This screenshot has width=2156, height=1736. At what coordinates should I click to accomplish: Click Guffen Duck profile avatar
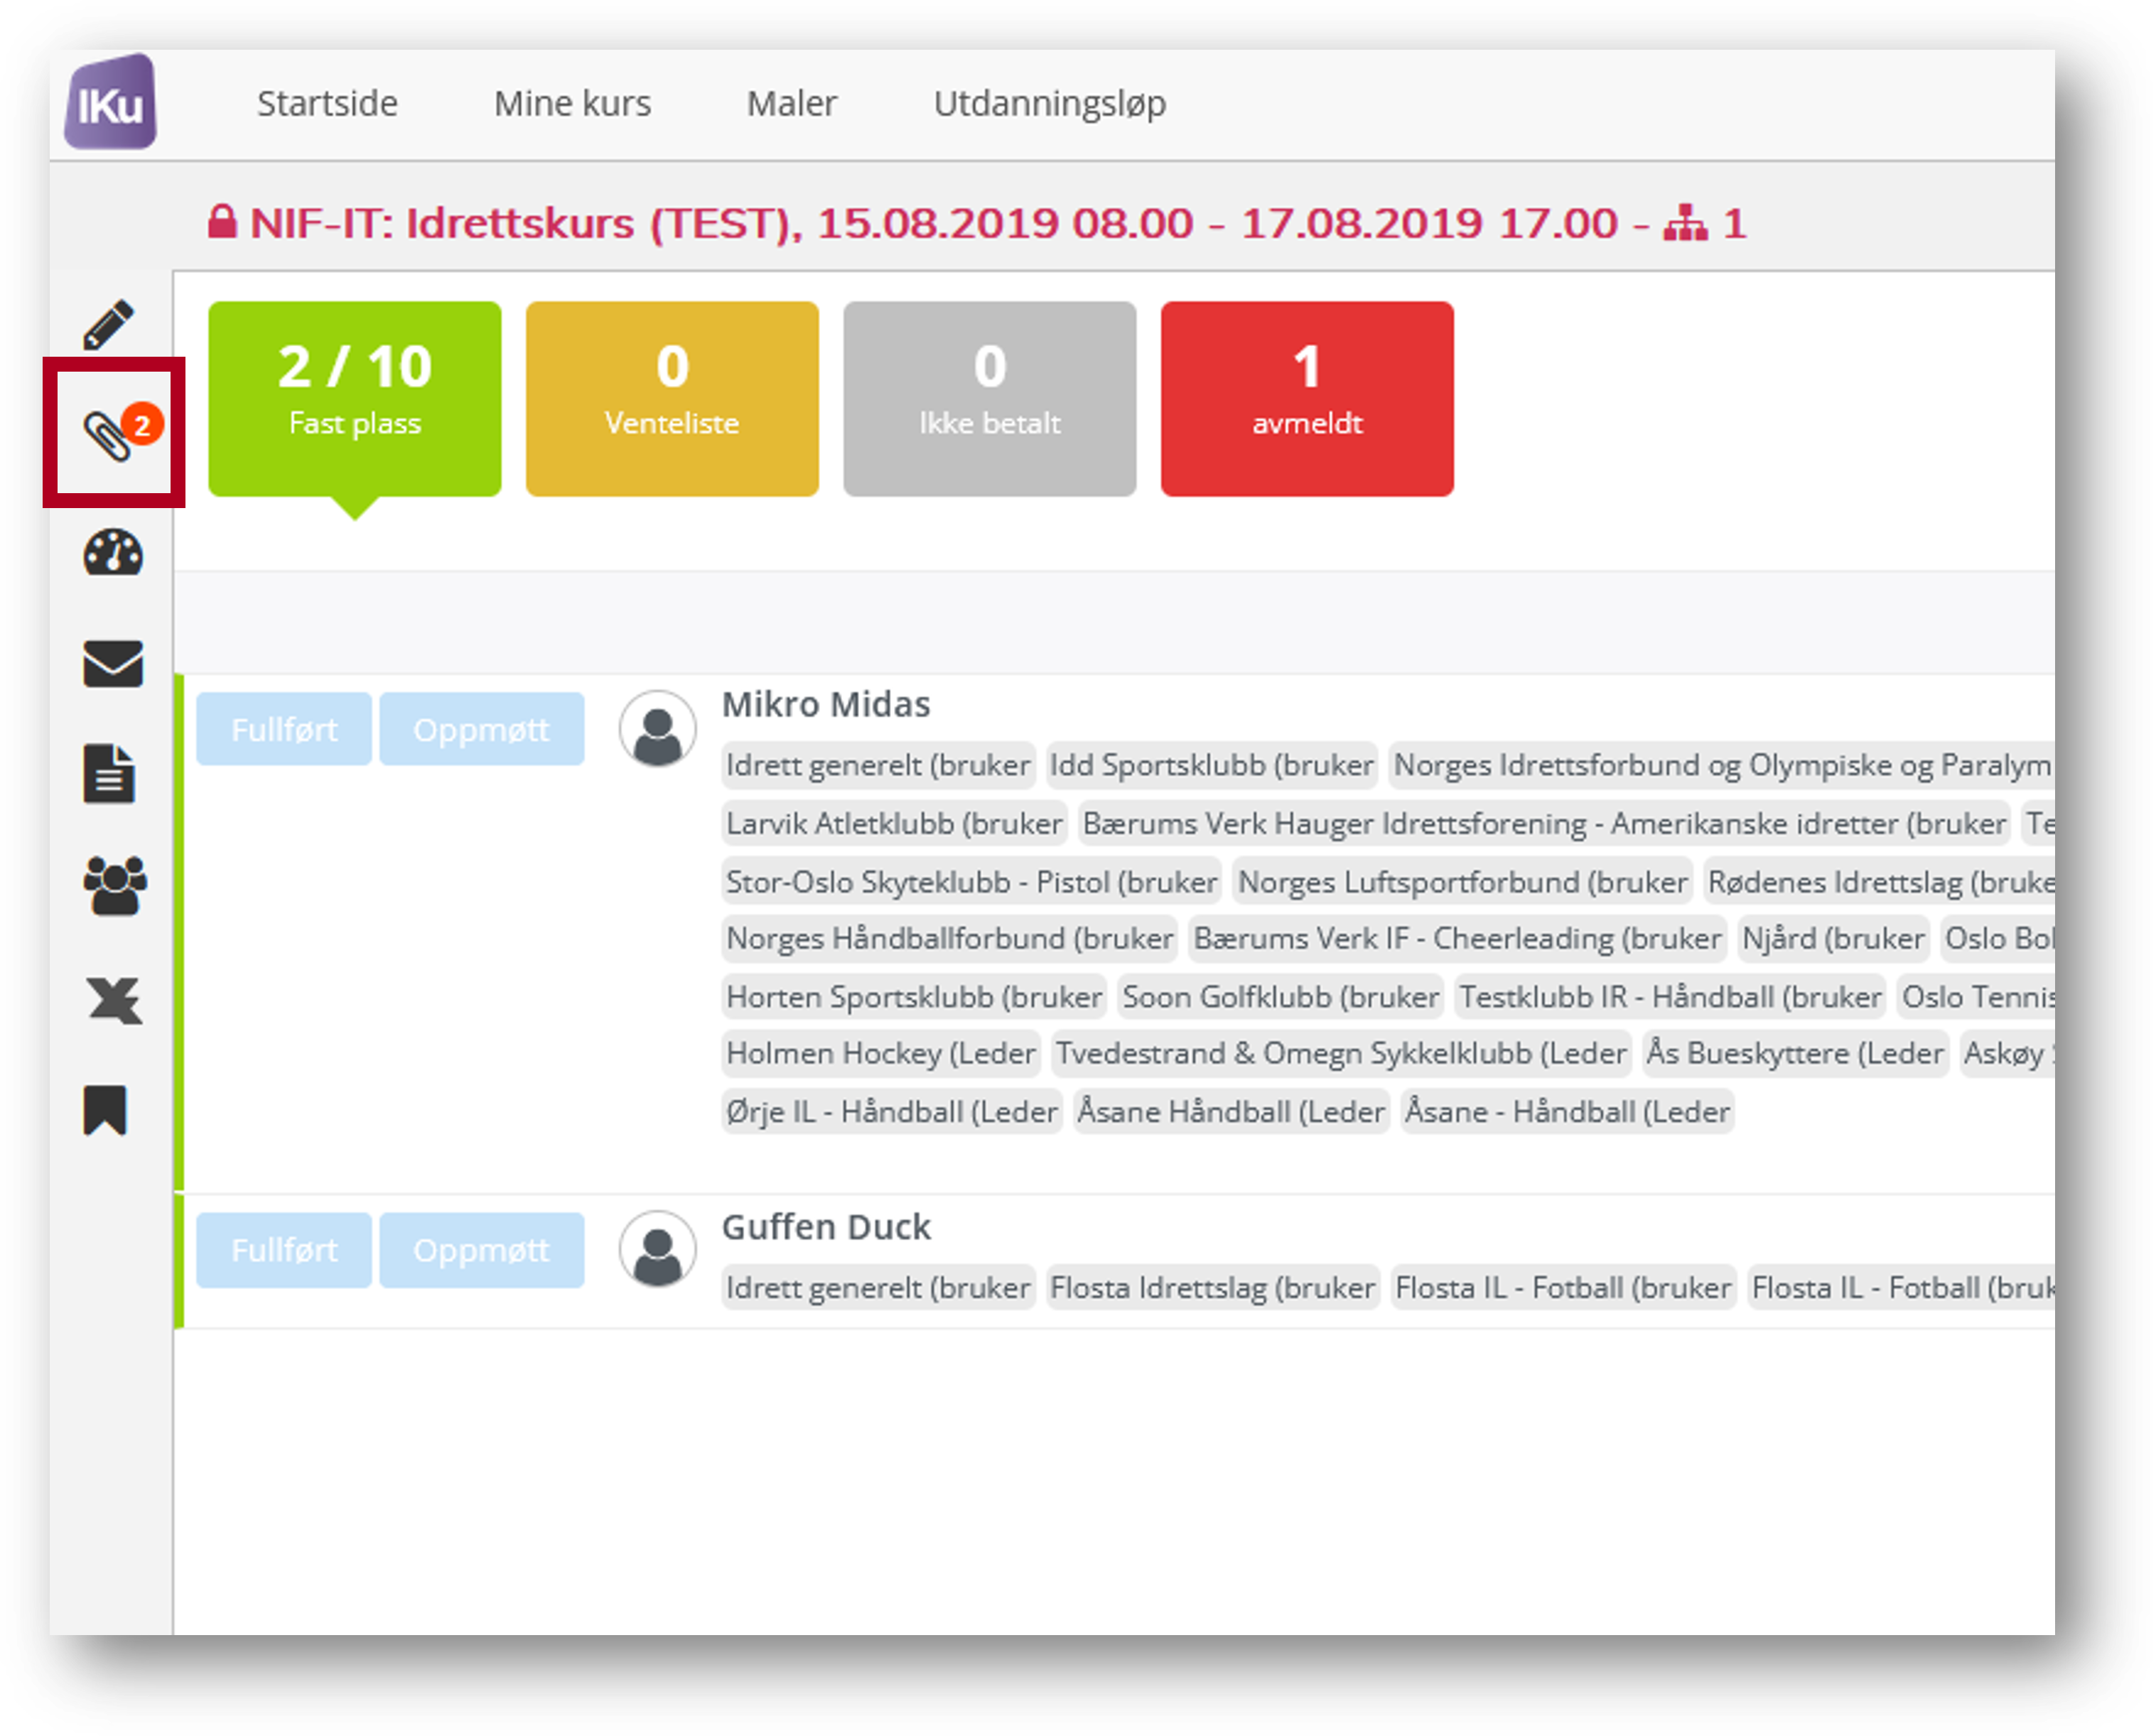point(658,1251)
